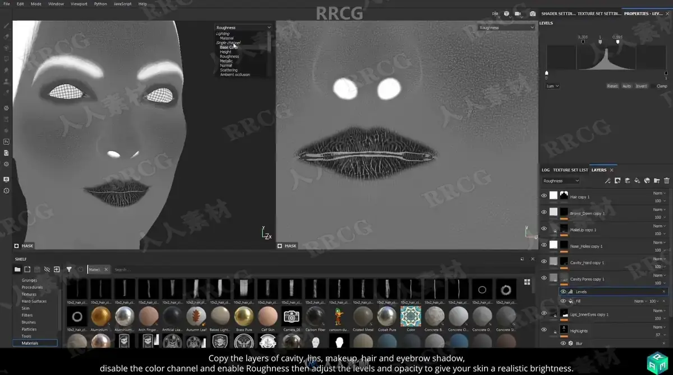Open the settings gear icon in left sidebar

pyautogui.click(x=6, y=108)
